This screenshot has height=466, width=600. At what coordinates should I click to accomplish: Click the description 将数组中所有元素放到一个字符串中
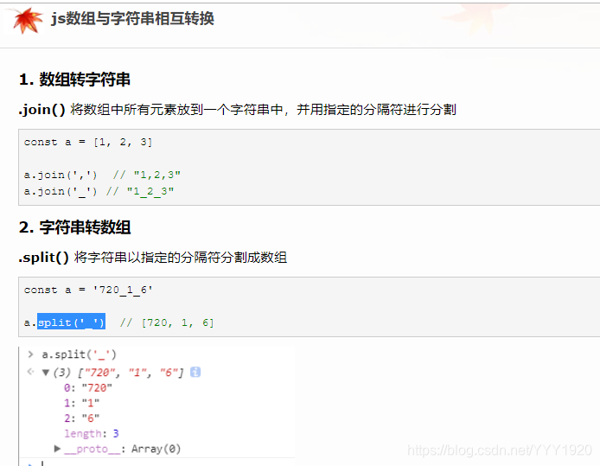pos(176,110)
